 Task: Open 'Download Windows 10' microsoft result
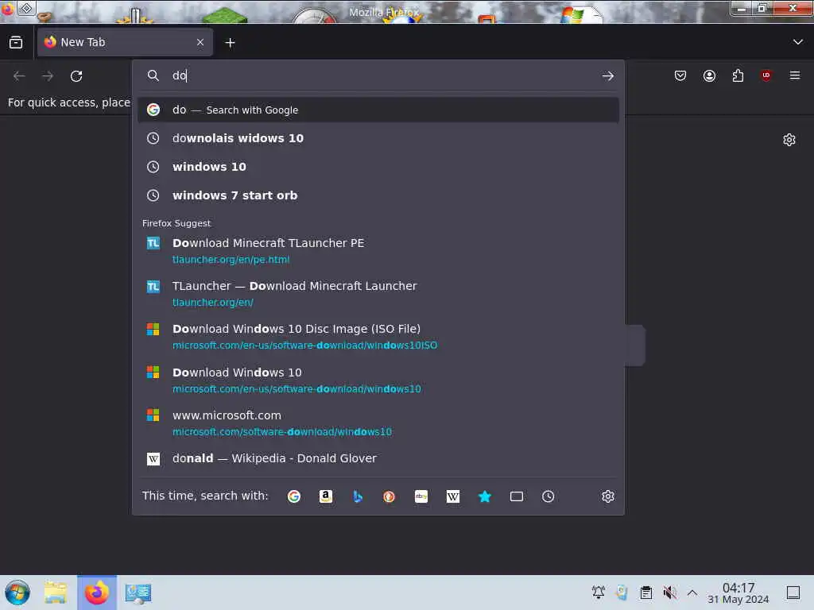tap(378, 380)
